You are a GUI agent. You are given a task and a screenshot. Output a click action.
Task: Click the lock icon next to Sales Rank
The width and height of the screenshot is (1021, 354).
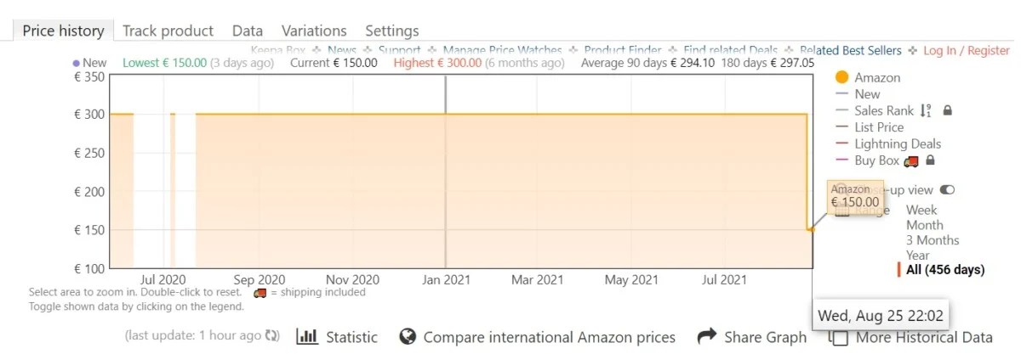(948, 110)
